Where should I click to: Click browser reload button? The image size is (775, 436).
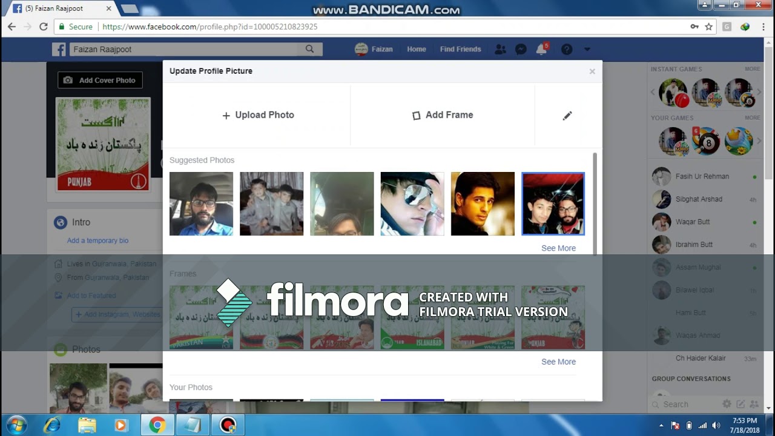pyautogui.click(x=43, y=27)
